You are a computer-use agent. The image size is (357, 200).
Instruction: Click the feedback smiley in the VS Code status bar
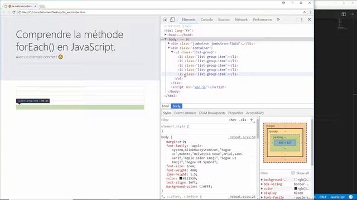(351, 197)
